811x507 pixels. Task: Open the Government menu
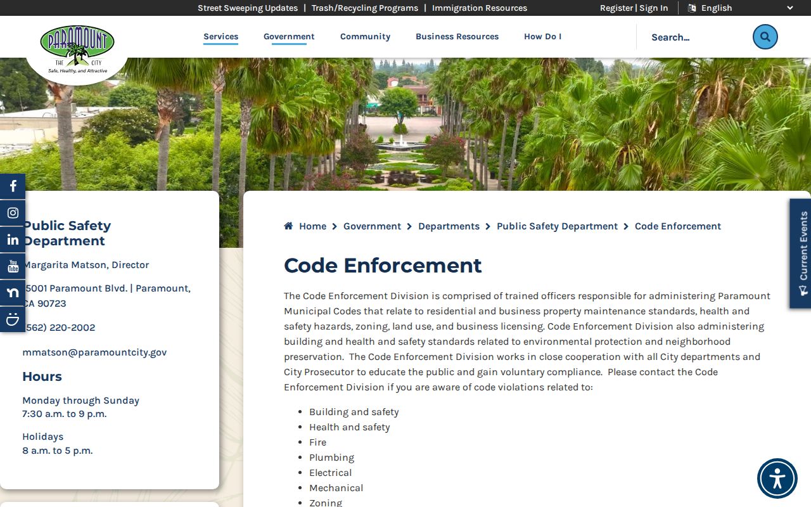(x=289, y=37)
